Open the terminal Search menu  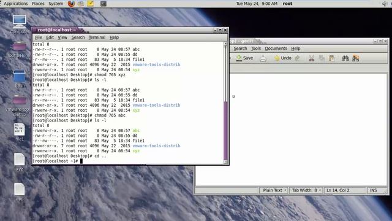[78, 37]
